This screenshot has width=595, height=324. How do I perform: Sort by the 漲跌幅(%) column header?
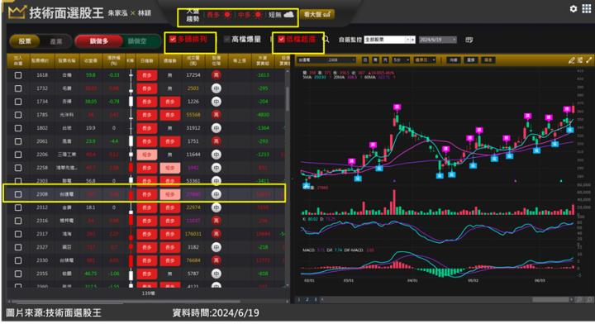click(x=114, y=61)
